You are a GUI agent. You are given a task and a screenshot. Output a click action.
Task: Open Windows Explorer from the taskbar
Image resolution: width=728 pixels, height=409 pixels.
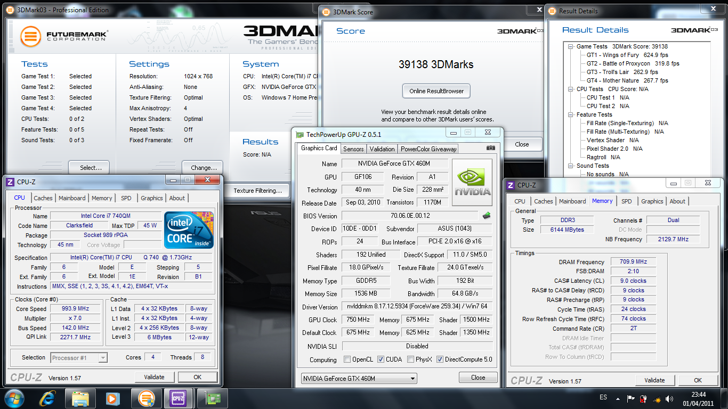pyautogui.click(x=80, y=398)
